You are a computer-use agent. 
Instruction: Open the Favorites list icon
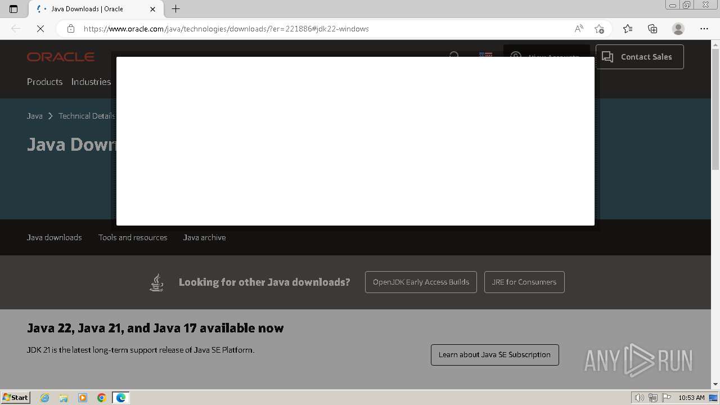(x=628, y=29)
